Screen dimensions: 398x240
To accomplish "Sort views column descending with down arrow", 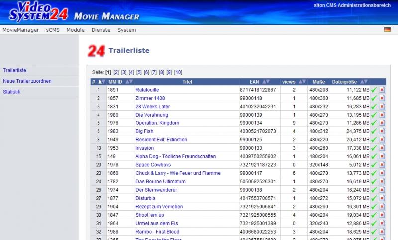I will (304, 82).
